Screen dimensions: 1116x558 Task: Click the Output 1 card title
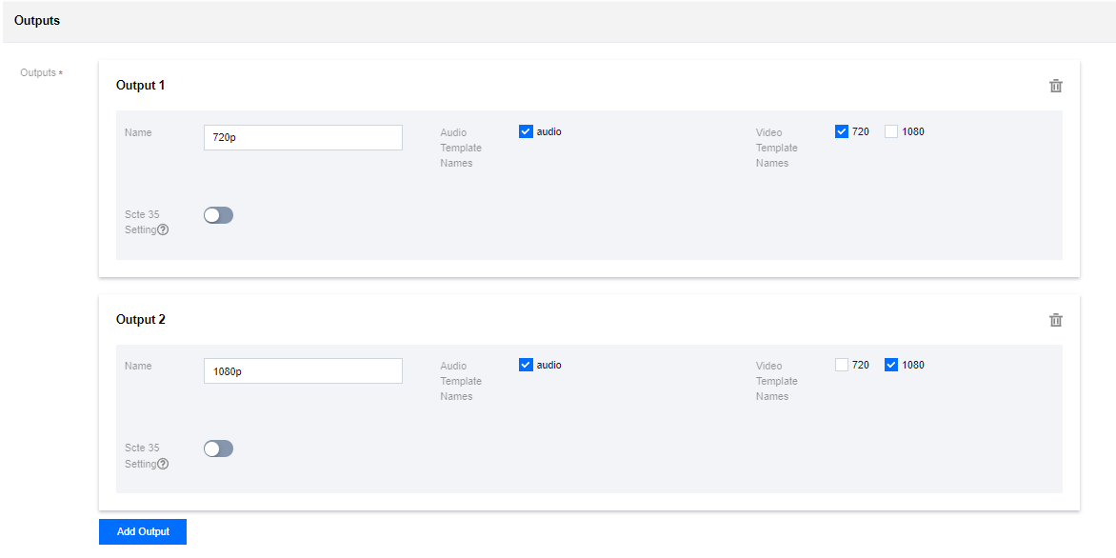click(140, 86)
